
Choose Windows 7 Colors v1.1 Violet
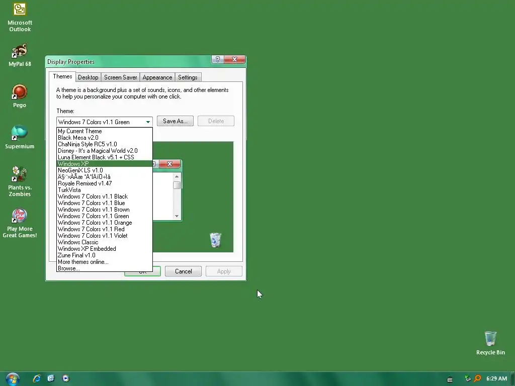[x=105, y=236]
